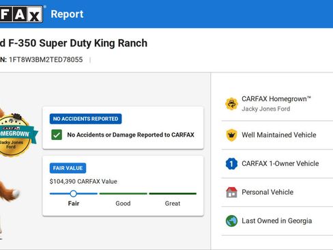The height and width of the screenshot is (250, 333).
Task: Select the VIN number 1FT8W3BM2TED78055
Action: click(x=46, y=59)
